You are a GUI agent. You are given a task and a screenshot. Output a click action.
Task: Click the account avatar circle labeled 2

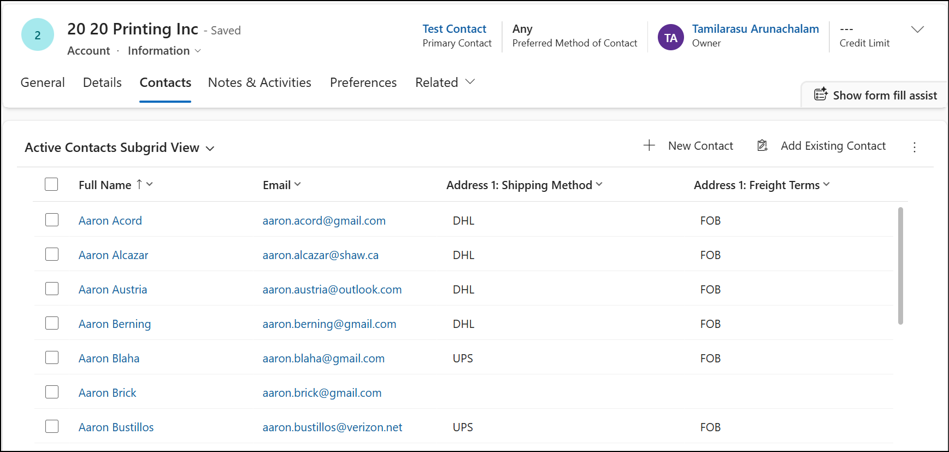pyautogui.click(x=38, y=35)
